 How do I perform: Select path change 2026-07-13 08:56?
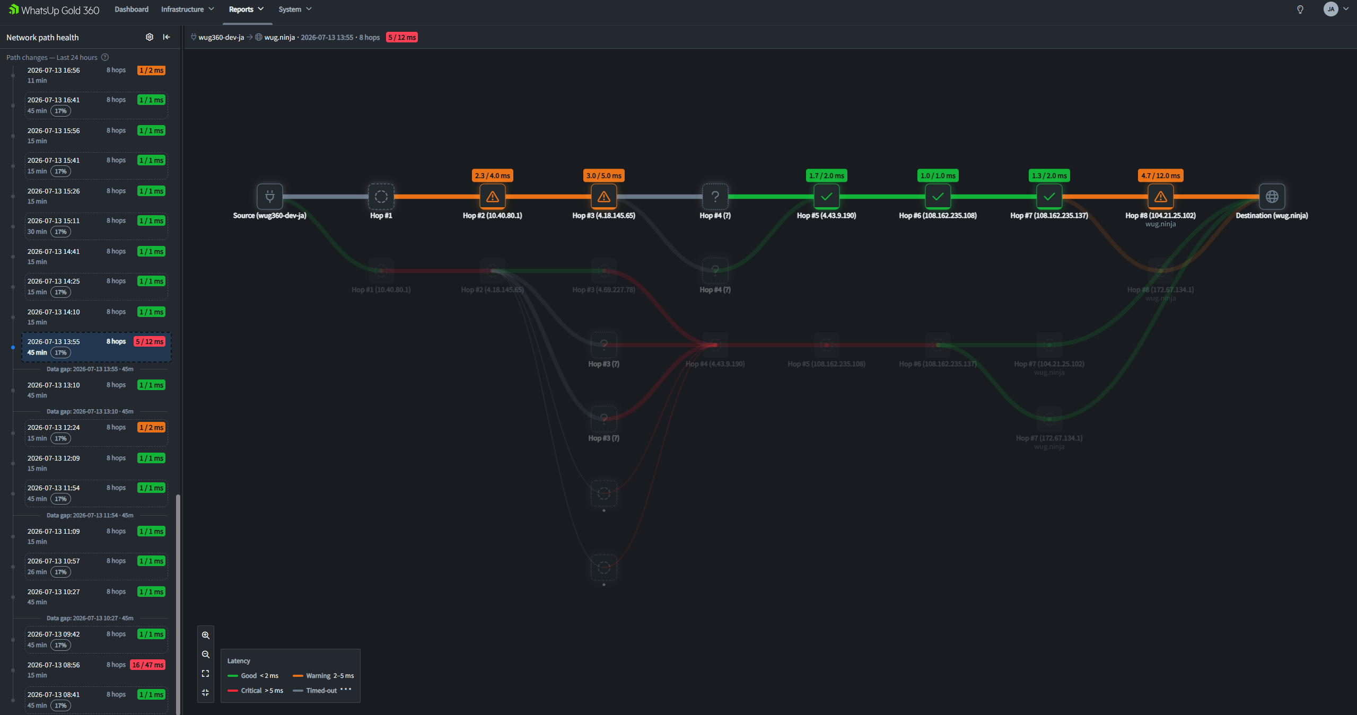click(96, 670)
